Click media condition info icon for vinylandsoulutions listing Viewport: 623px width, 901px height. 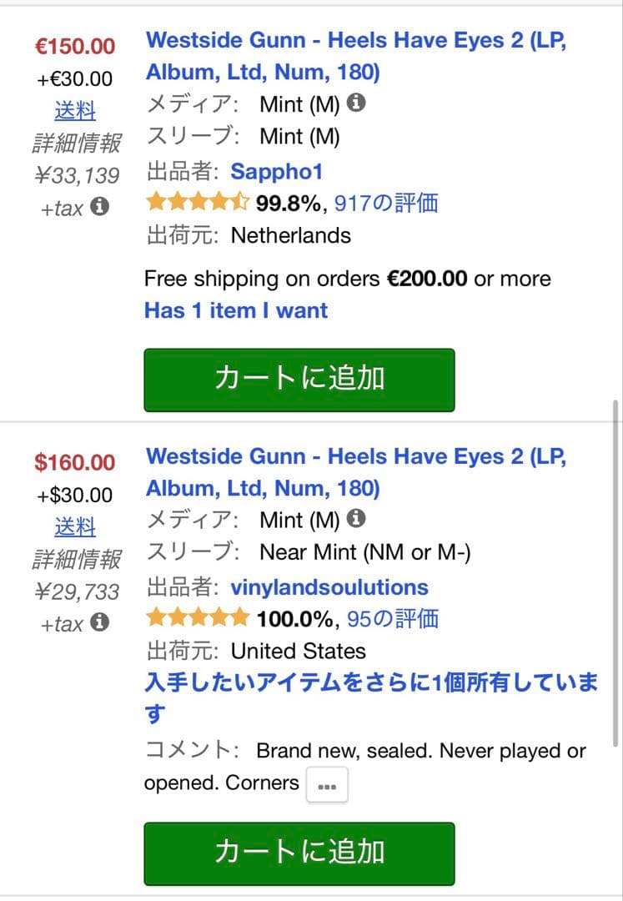pyautogui.click(x=356, y=519)
